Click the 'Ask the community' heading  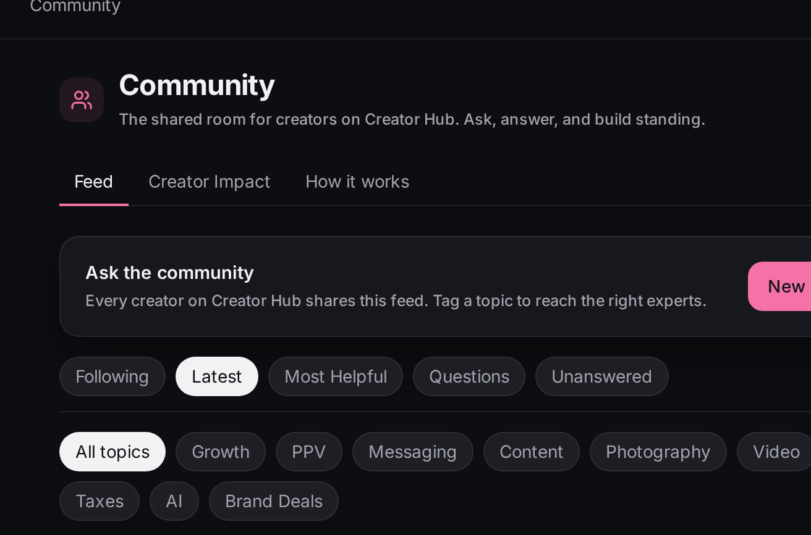[170, 273]
